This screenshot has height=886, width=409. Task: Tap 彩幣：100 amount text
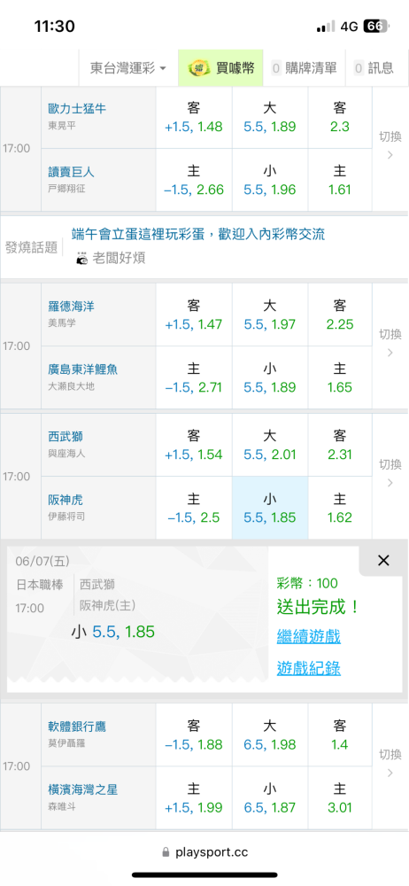pyautogui.click(x=305, y=584)
